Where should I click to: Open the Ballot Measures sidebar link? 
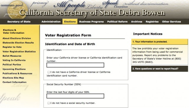tap(12, 56)
